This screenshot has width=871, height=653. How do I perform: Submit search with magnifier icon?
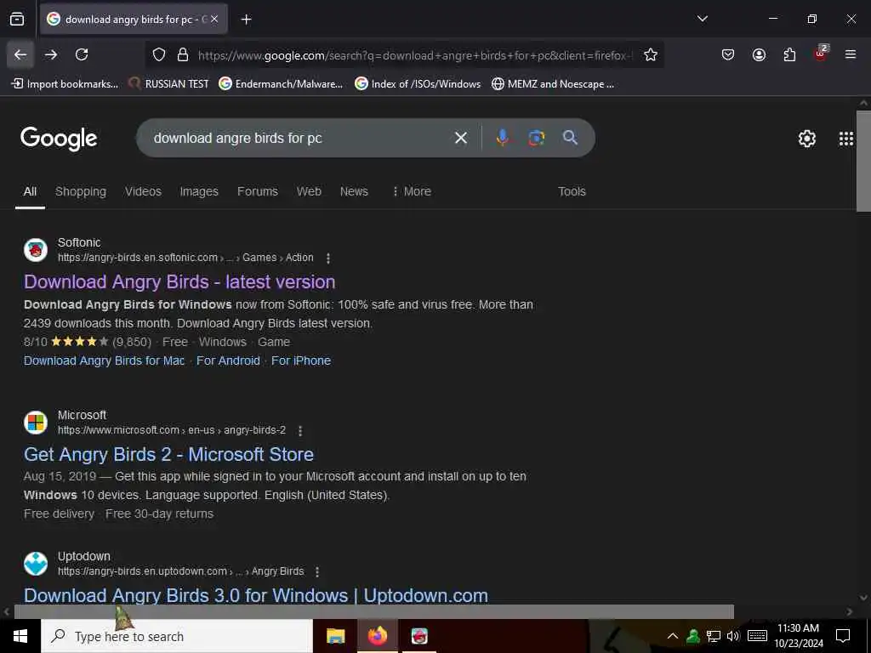(x=570, y=138)
